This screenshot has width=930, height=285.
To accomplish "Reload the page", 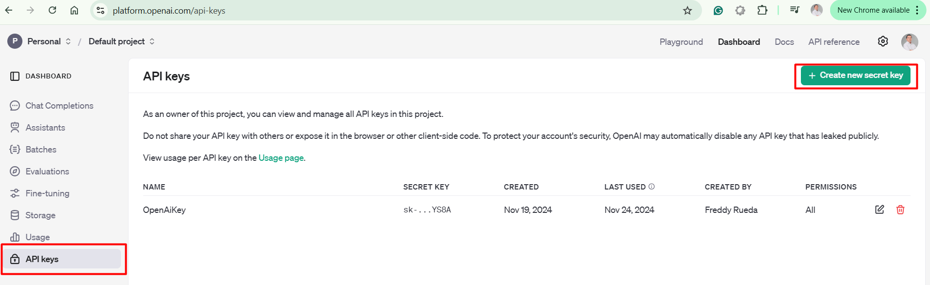I will click(x=52, y=10).
